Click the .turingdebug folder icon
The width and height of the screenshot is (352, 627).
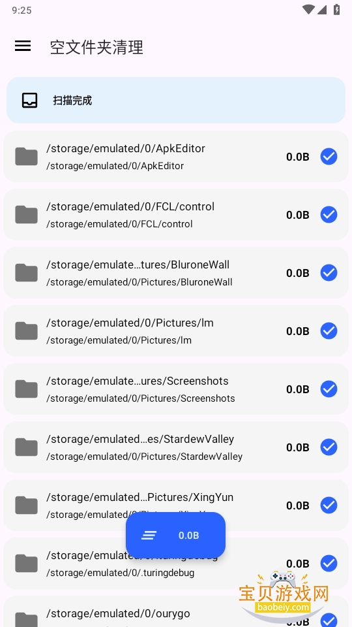point(26,564)
